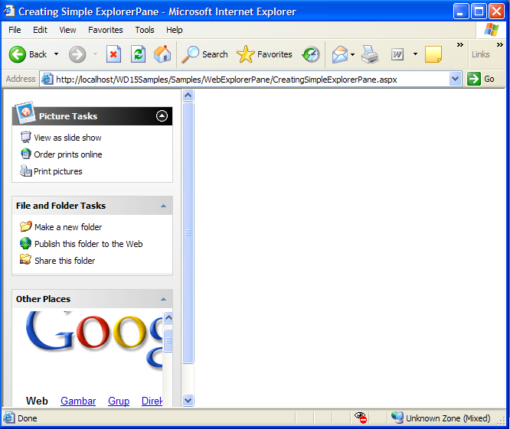Image resolution: width=510 pixels, height=429 pixels.
Task: Click the Refresh page icon
Action: [x=138, y=54]
